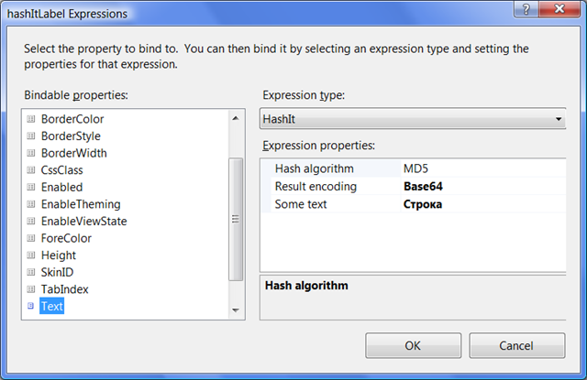Click the icon beside SkinID property
Viewport: 587px width, 380px height.
31,272
